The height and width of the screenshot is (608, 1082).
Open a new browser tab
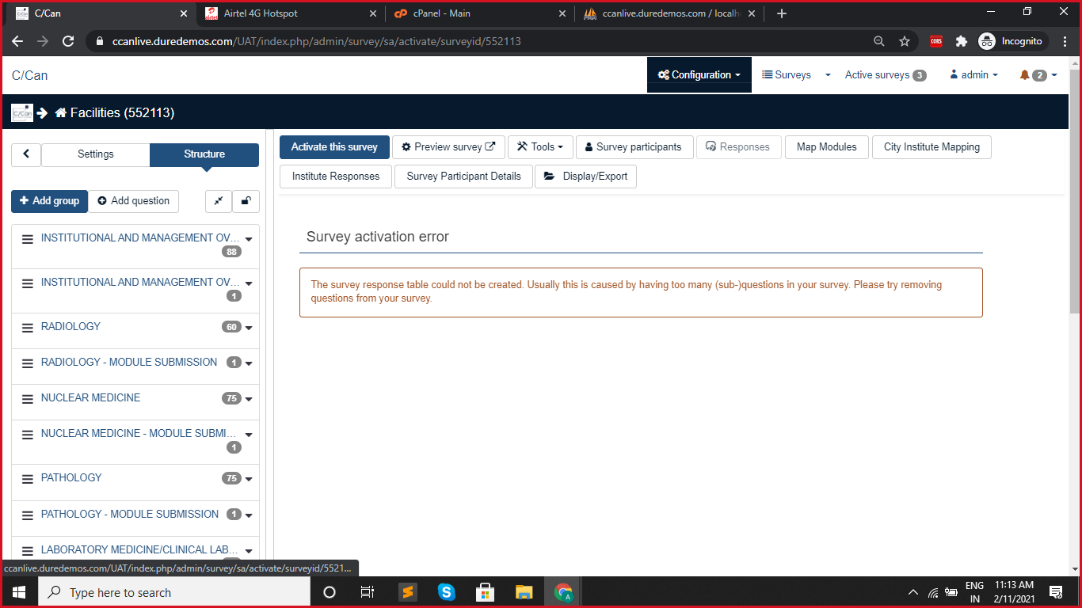[782, 13]
